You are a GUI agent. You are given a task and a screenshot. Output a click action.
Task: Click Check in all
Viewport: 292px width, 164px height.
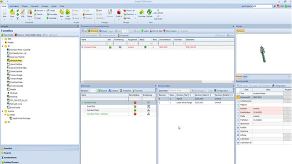click(x=129, y=10)
